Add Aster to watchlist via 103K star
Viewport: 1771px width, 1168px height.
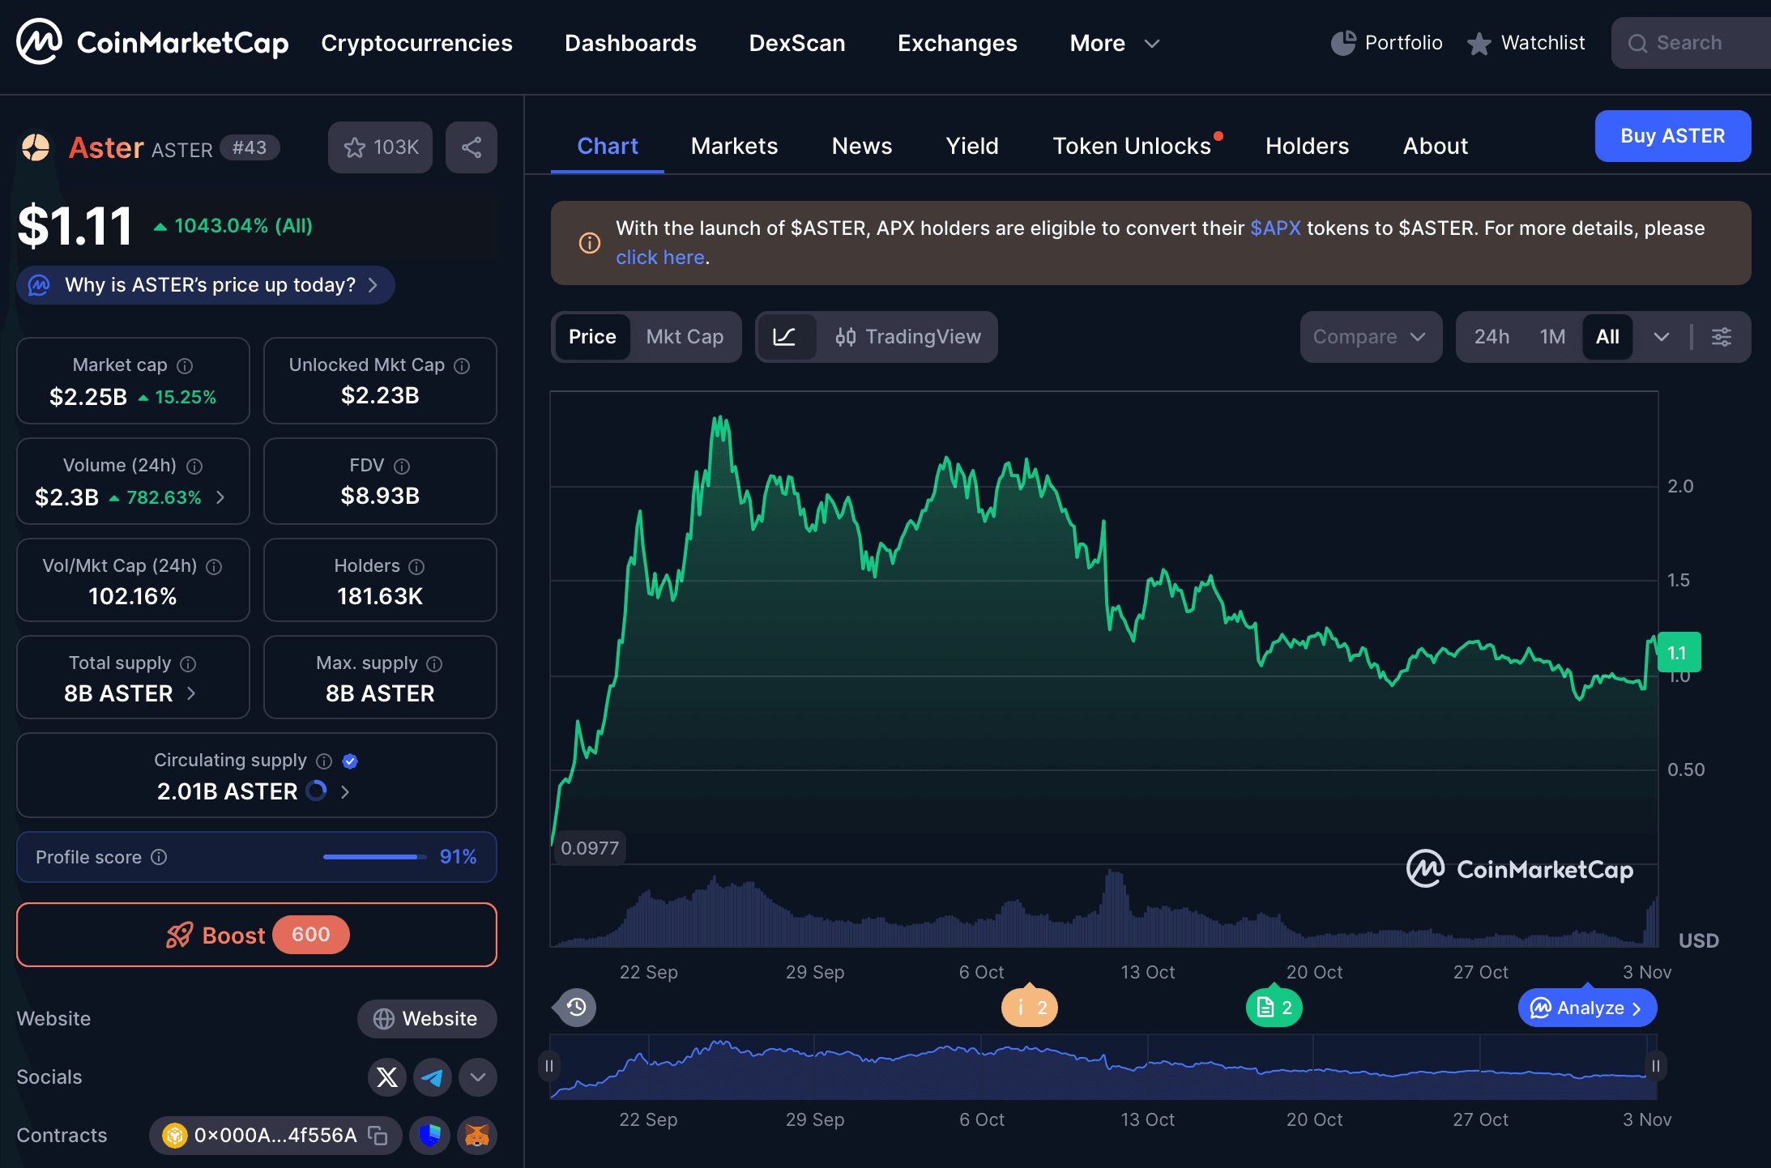tap(380, 147)
